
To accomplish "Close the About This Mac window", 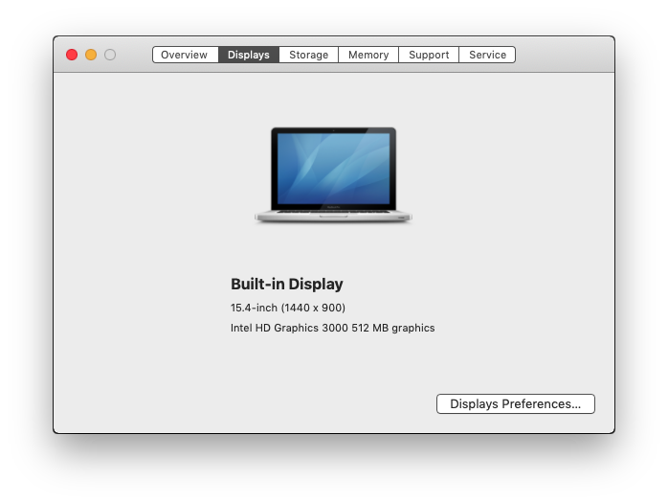I will tap(72, 55).
